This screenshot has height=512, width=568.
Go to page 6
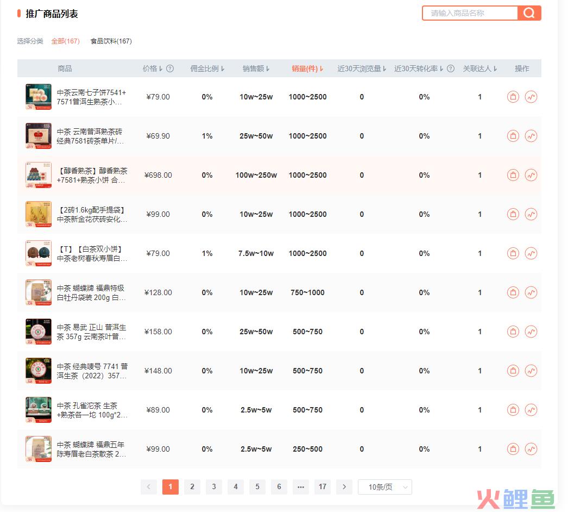click(279, 486)
